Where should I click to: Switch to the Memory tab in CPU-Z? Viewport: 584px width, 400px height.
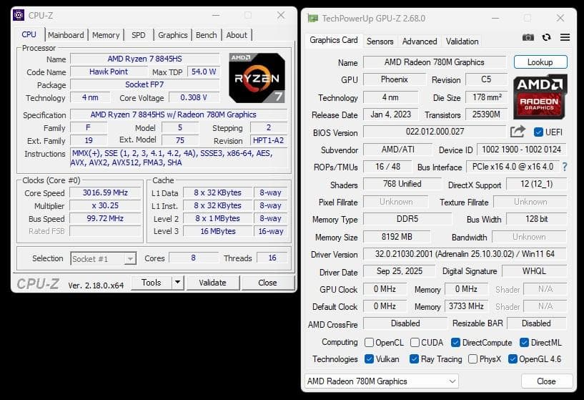coord(106,35)
